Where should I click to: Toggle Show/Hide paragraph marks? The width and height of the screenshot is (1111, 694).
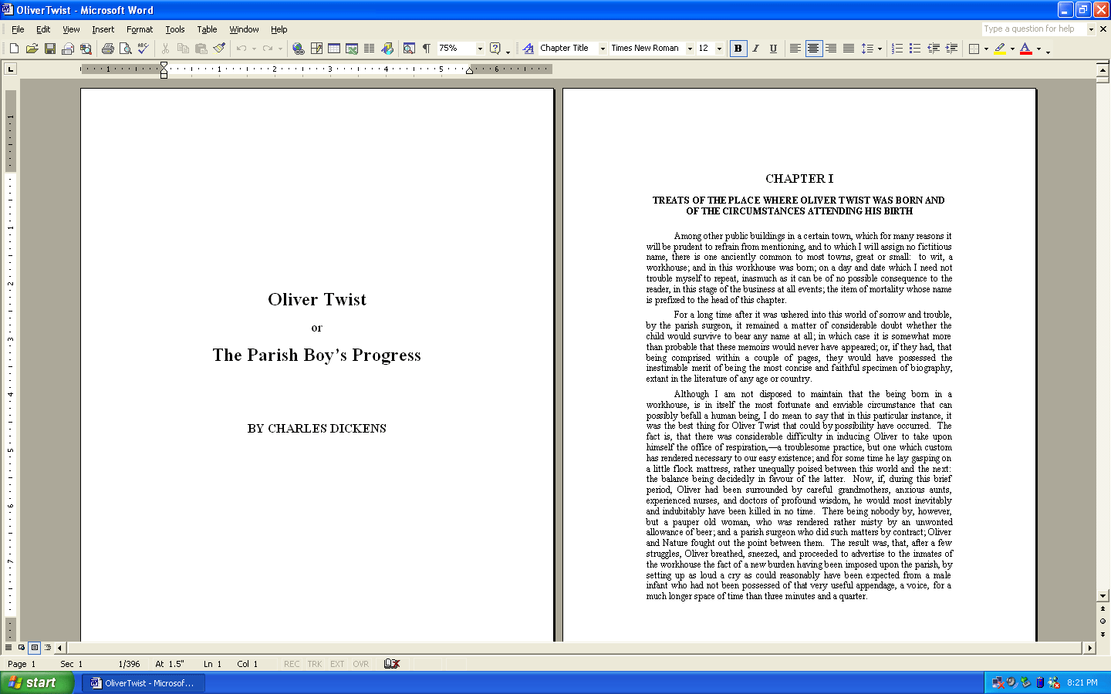[x=427, y=49]
